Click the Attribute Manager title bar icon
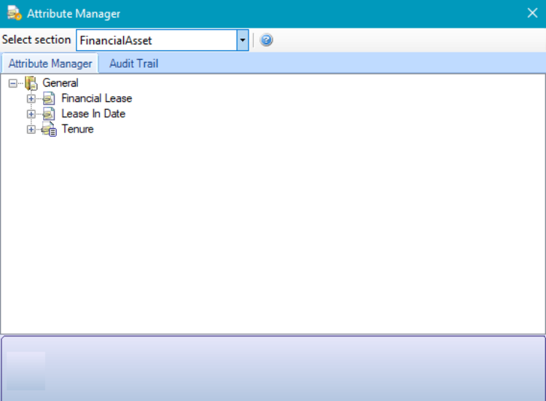 13,13
